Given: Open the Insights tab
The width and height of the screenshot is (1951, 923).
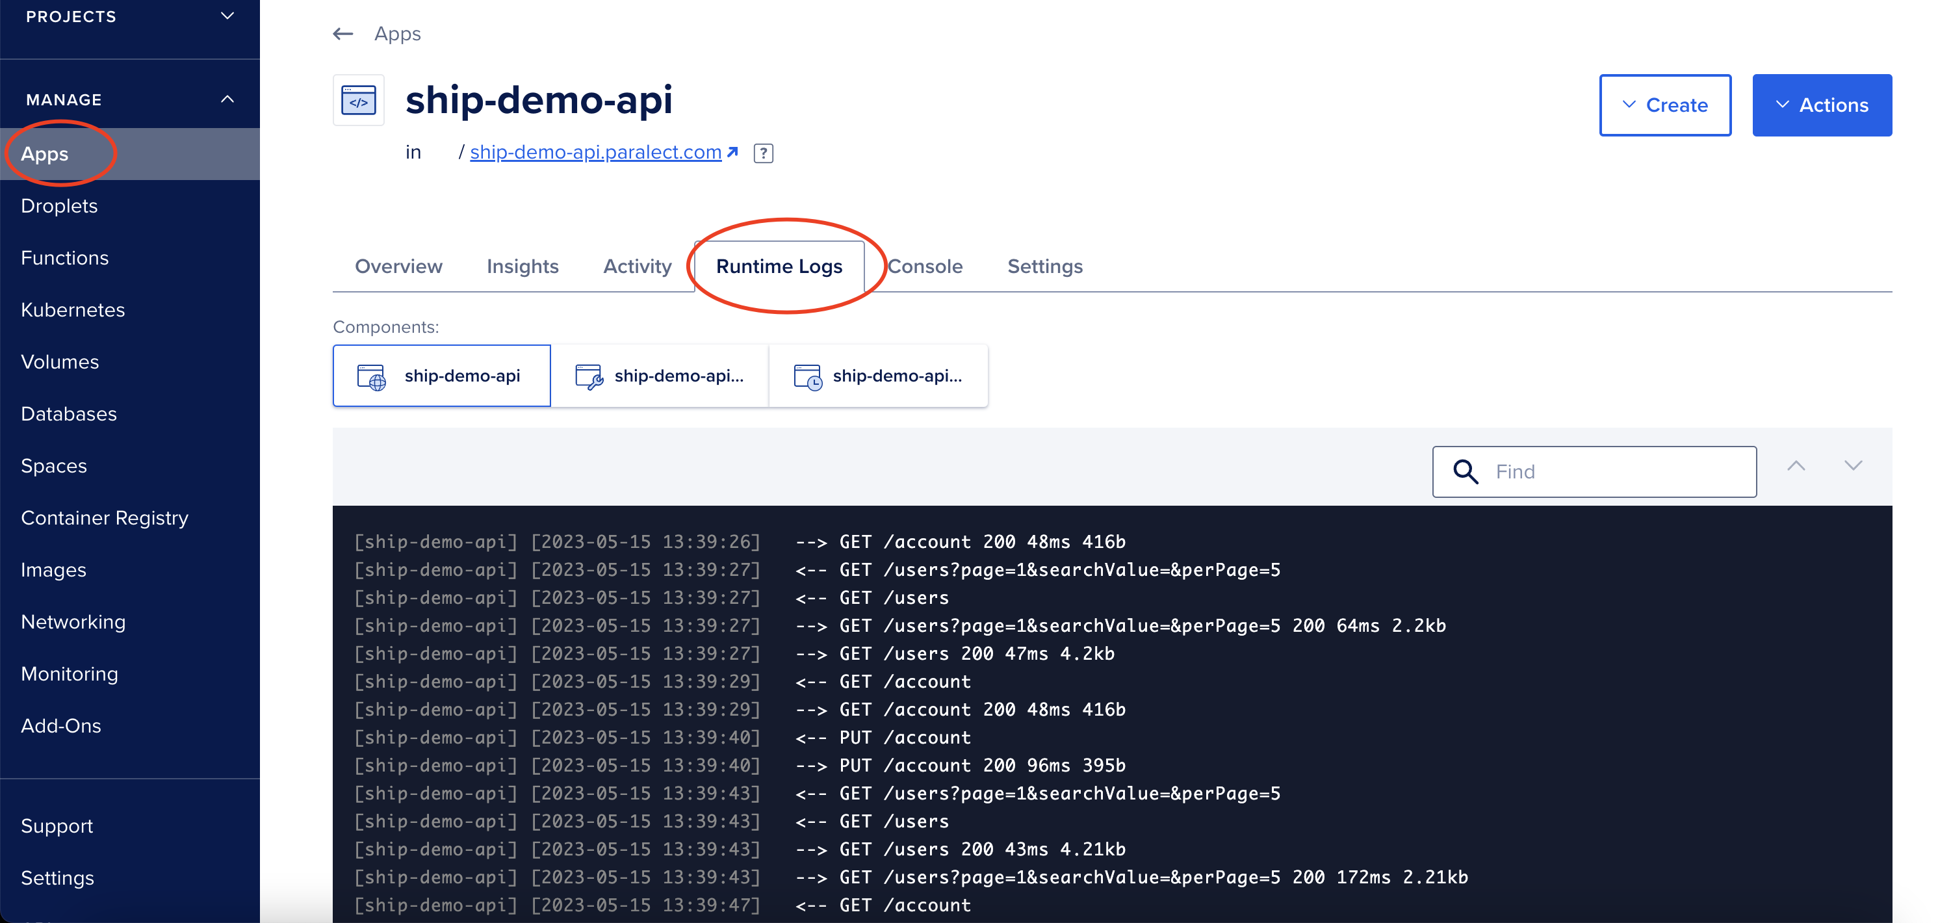Looking at the screenshot, I should pyautogui.click(x=523, y=266).
